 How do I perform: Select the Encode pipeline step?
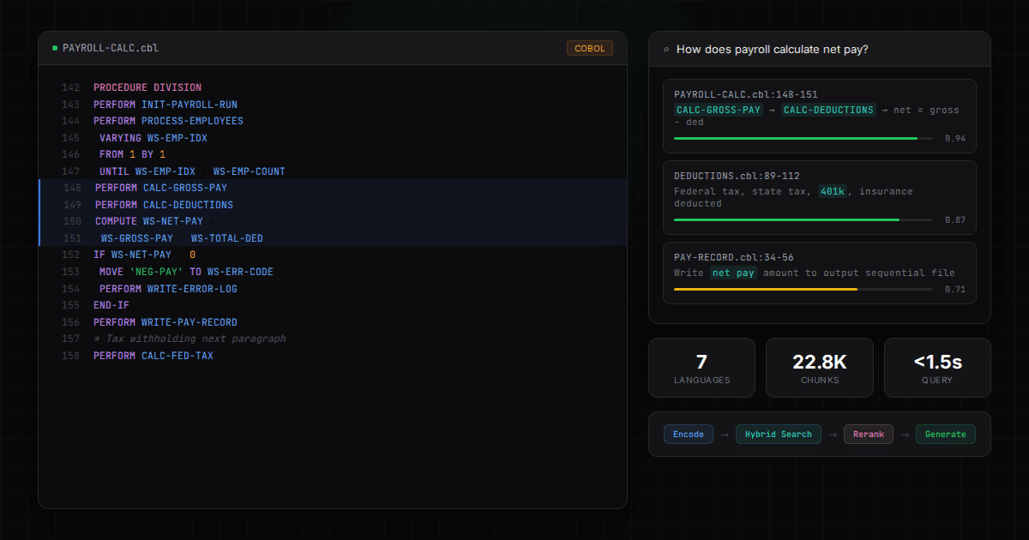[688, 435]
